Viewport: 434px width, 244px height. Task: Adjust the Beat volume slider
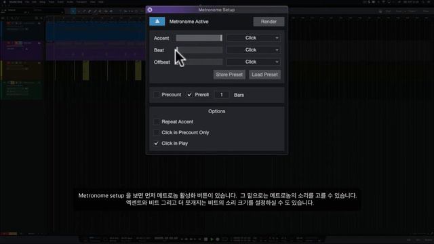[199, 50]
